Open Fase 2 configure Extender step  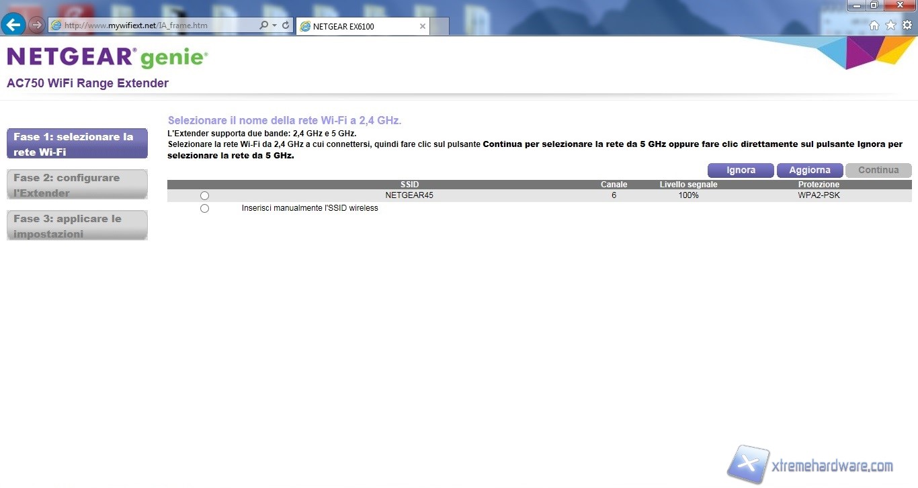click(77, 185)
